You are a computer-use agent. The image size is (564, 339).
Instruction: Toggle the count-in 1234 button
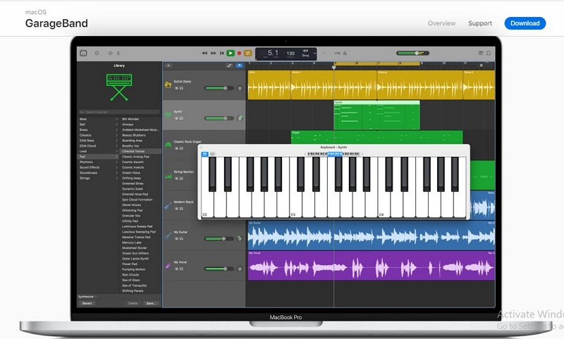(337, 53)
